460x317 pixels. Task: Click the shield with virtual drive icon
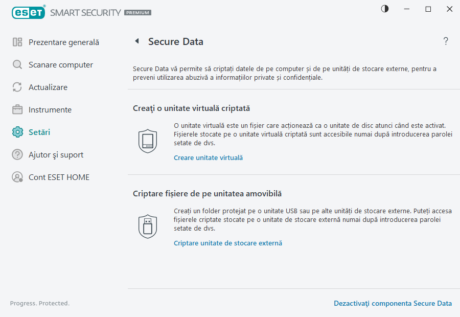coord(148,141)
